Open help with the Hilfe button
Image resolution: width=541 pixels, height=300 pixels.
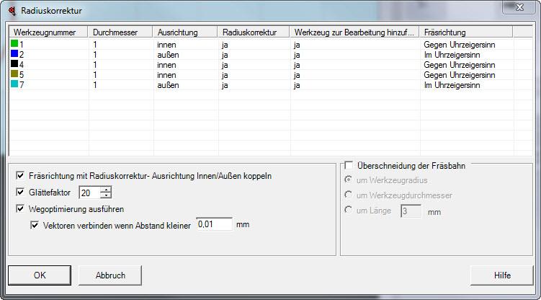(501, 275)
